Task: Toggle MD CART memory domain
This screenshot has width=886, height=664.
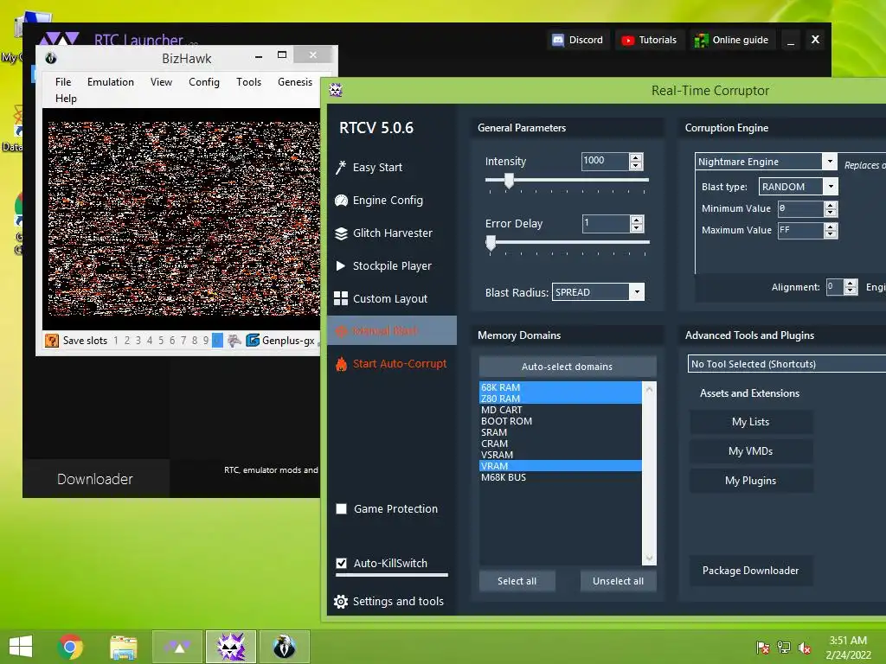Action: pos(561,410)
